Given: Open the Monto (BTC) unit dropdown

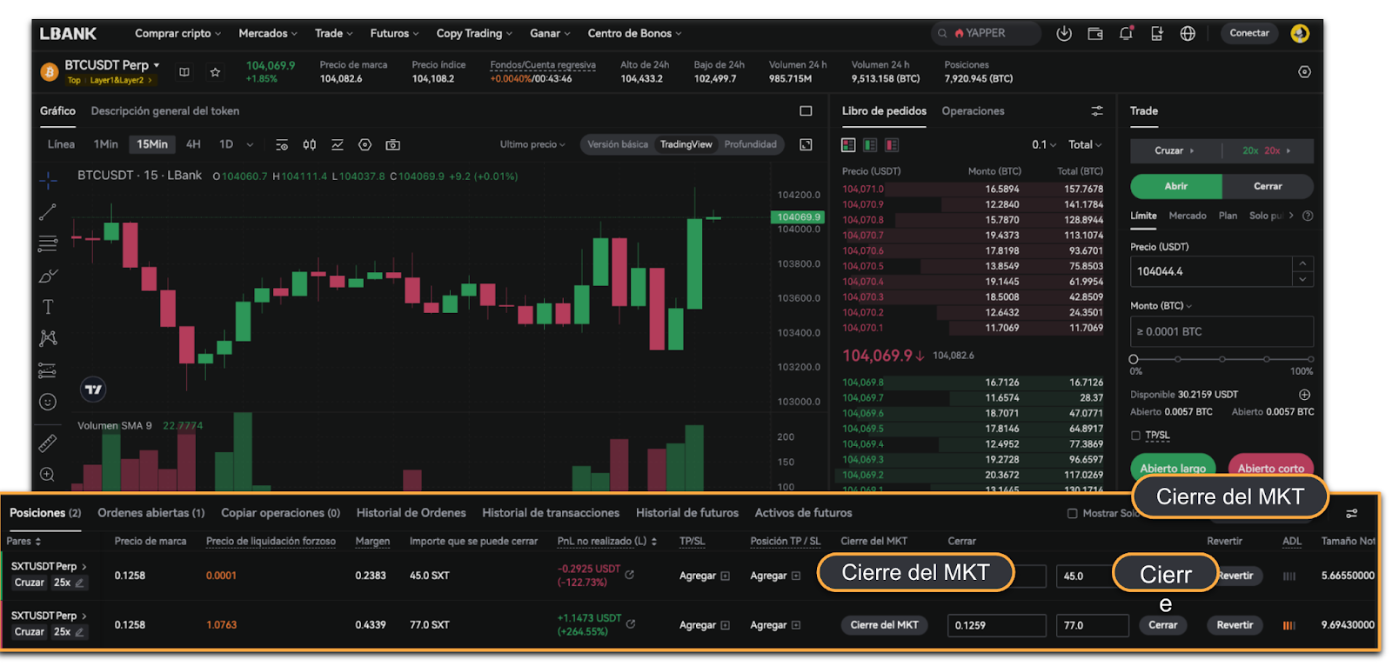Looking at the screenshot, I should pos(1161,306).
